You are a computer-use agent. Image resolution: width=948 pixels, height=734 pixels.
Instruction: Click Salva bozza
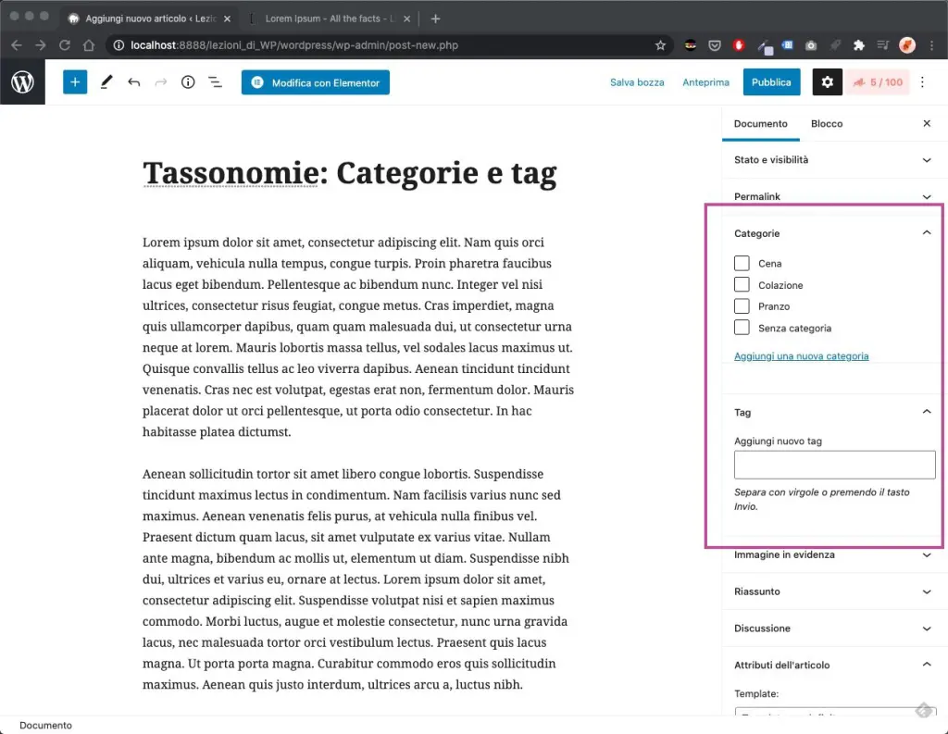pos(637,82)
